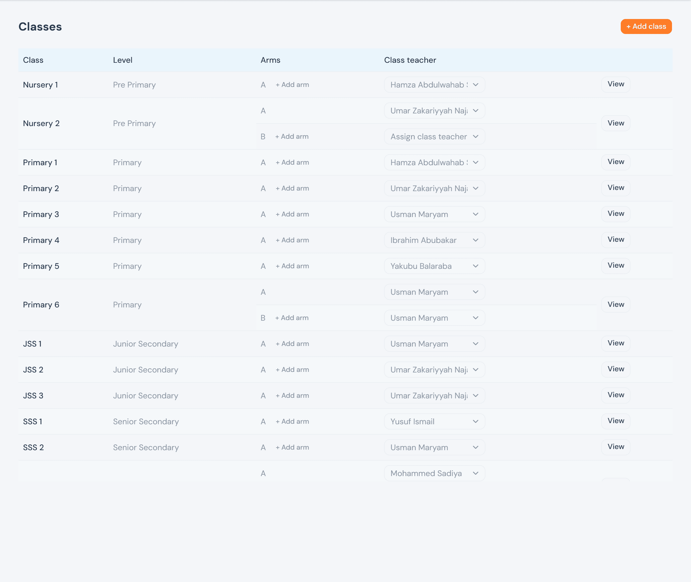View the Primary 5 class

(x=616, y=266)
